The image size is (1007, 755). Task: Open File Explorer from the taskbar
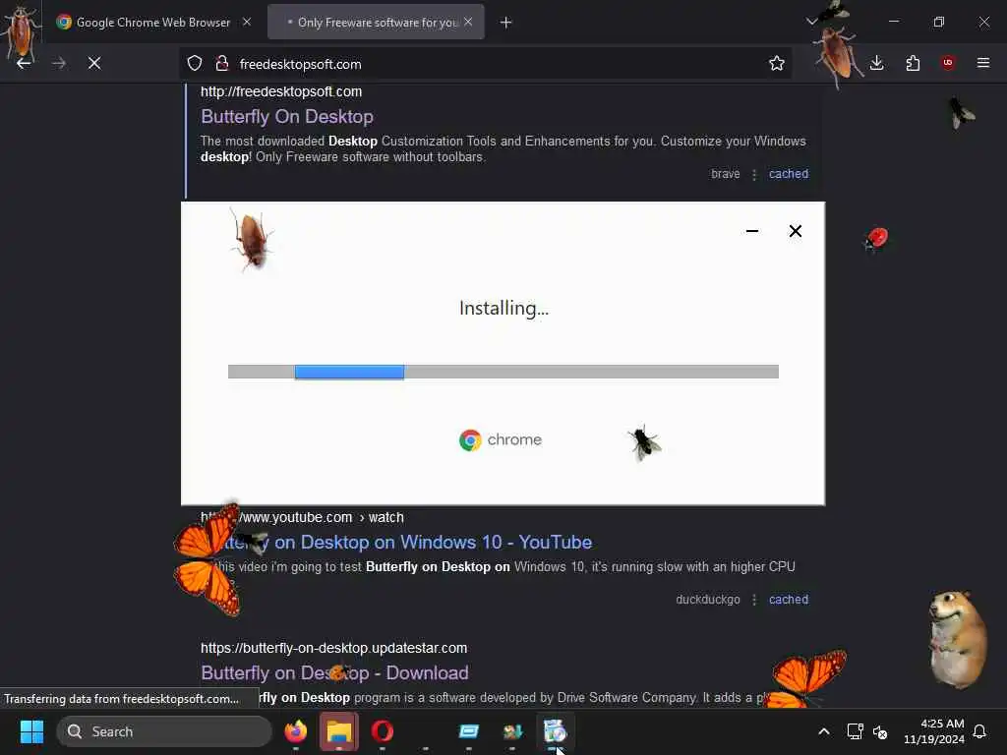pos(338,731)
